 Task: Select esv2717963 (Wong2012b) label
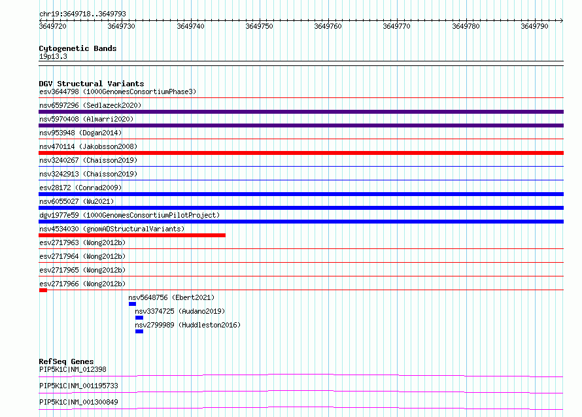[82, 242]
